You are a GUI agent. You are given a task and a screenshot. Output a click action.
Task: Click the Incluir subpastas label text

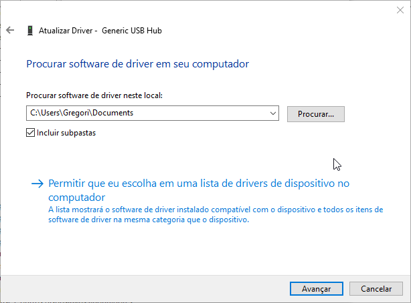click(66, 133)
